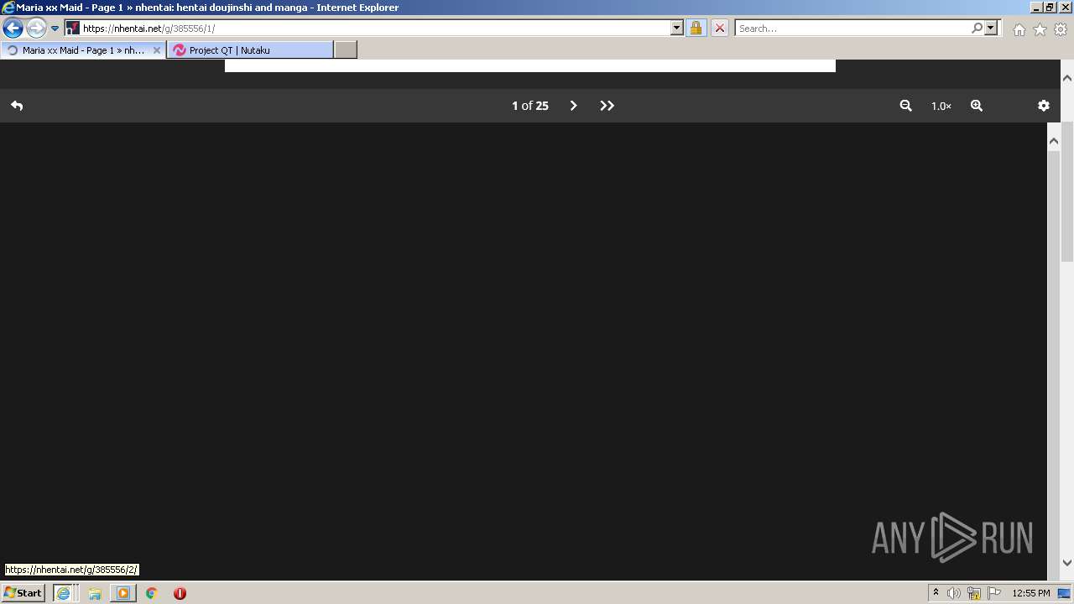Open the recent pages dropdown arrow

click(x=55, y=28)
